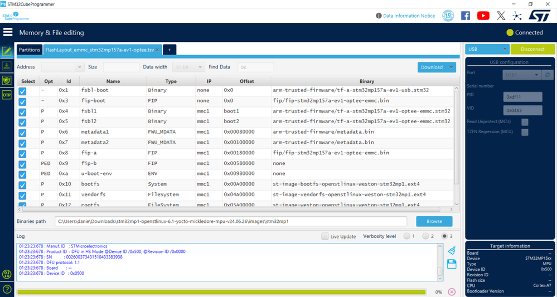Click the Find Data input field
This screenshot has width=557, height=297.
point(256,67)
